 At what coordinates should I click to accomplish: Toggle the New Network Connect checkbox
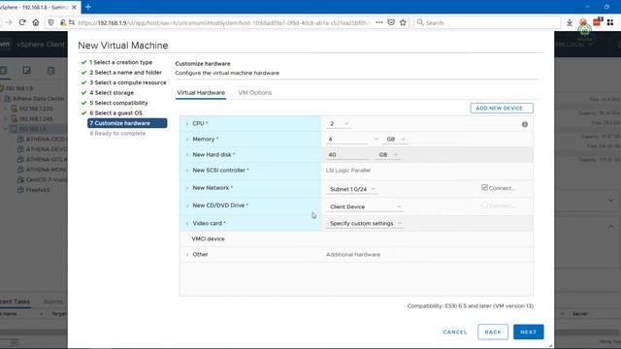tap(484, 187)
